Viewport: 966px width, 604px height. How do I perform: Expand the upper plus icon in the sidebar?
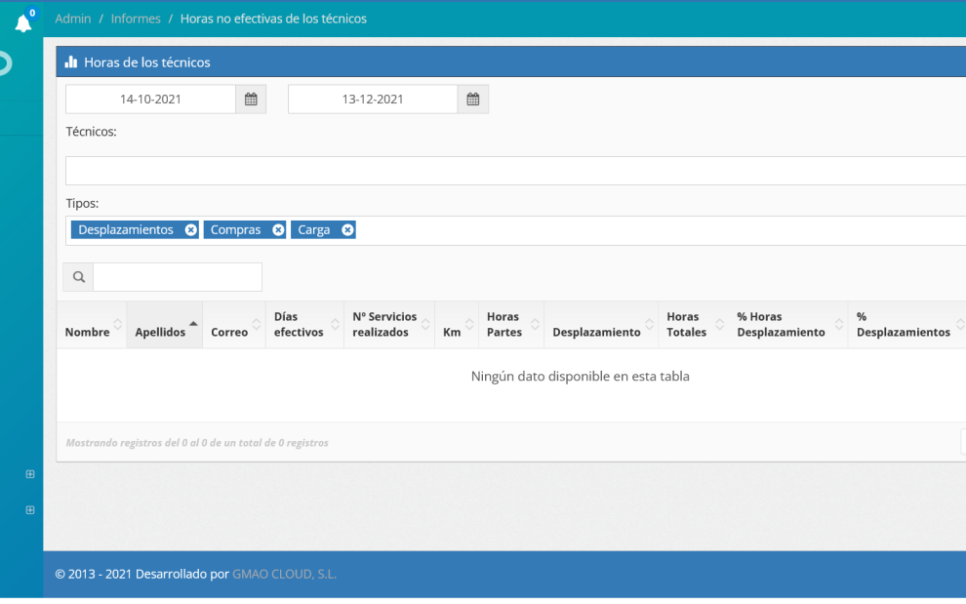pyautogui.click(x=29, y=474)
